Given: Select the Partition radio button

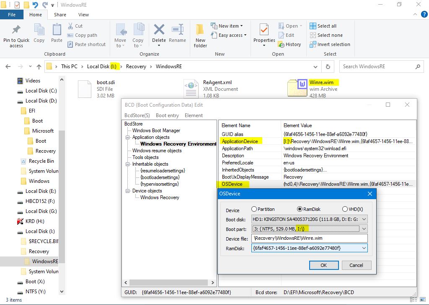Looking at the screenshot, I should (x=254, y=209).
